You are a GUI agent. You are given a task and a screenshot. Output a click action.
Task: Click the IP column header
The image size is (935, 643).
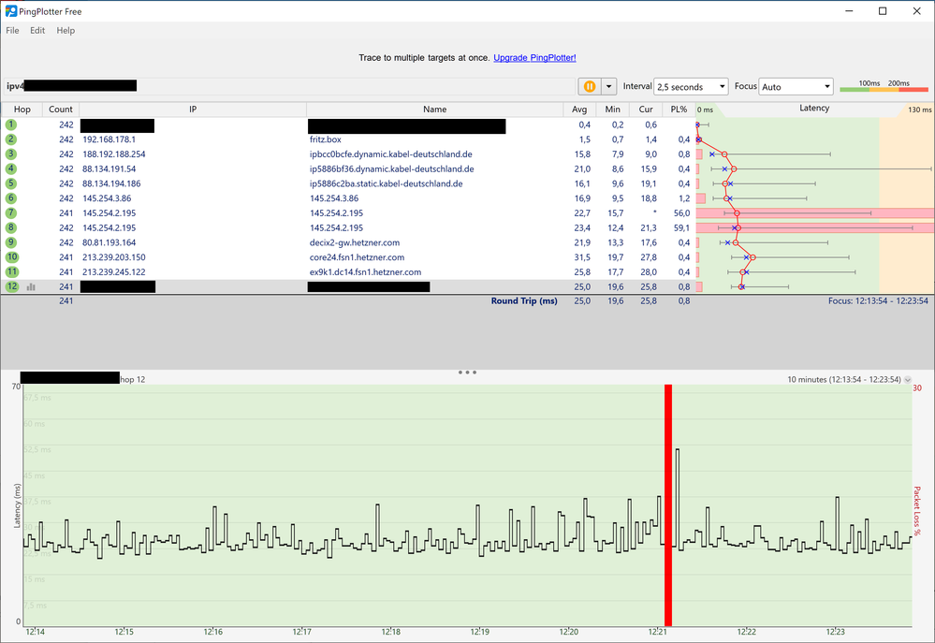coord(193,110)
